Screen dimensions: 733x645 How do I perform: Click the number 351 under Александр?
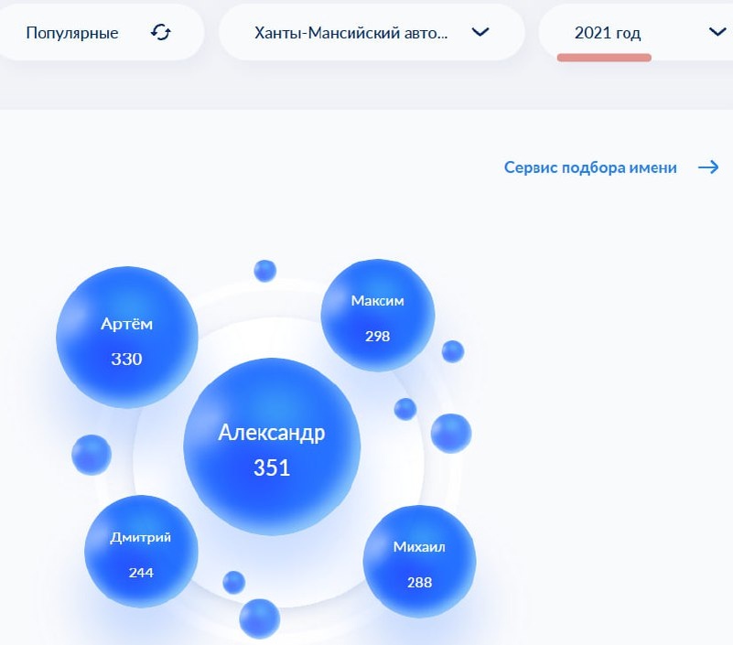click(x=272, y=468)
